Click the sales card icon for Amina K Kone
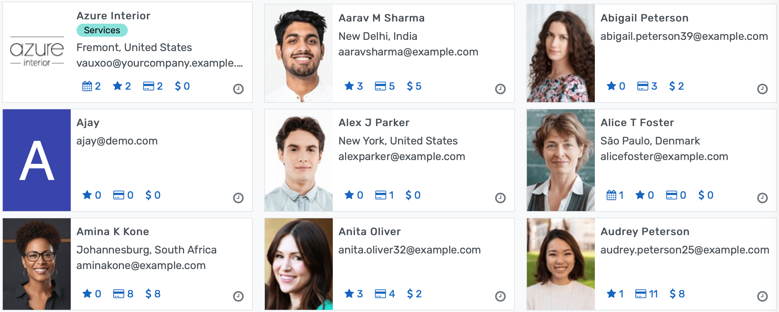Screen dimensions: 779x312 click(x=118, y=294)
